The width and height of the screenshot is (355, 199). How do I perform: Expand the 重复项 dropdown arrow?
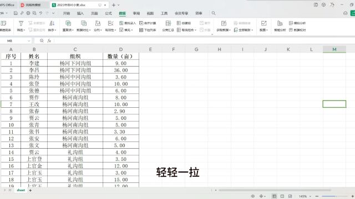click(73, 30)
